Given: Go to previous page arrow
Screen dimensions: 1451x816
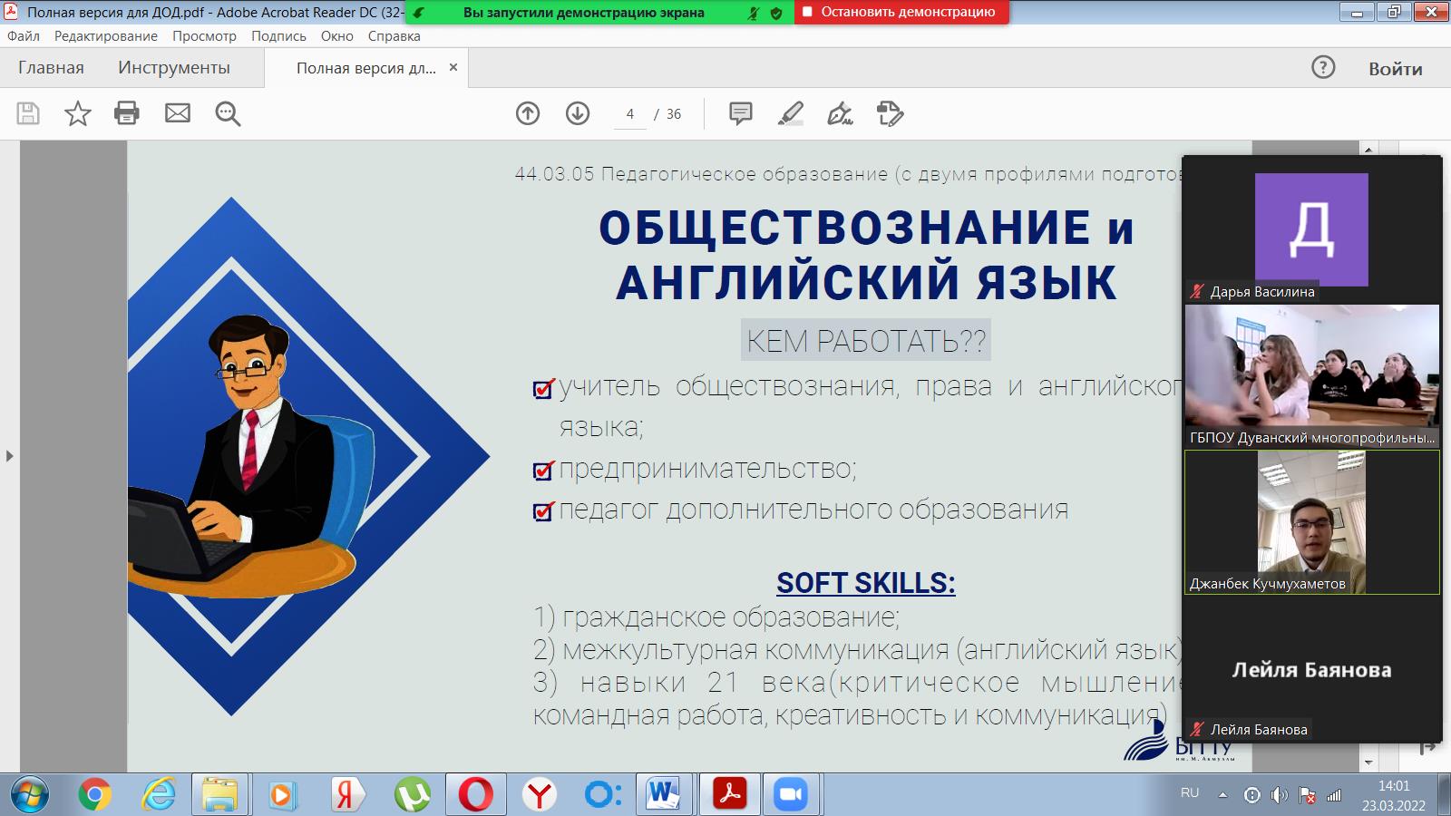Looking at the screenshot, I should click(x=528, y=113).
